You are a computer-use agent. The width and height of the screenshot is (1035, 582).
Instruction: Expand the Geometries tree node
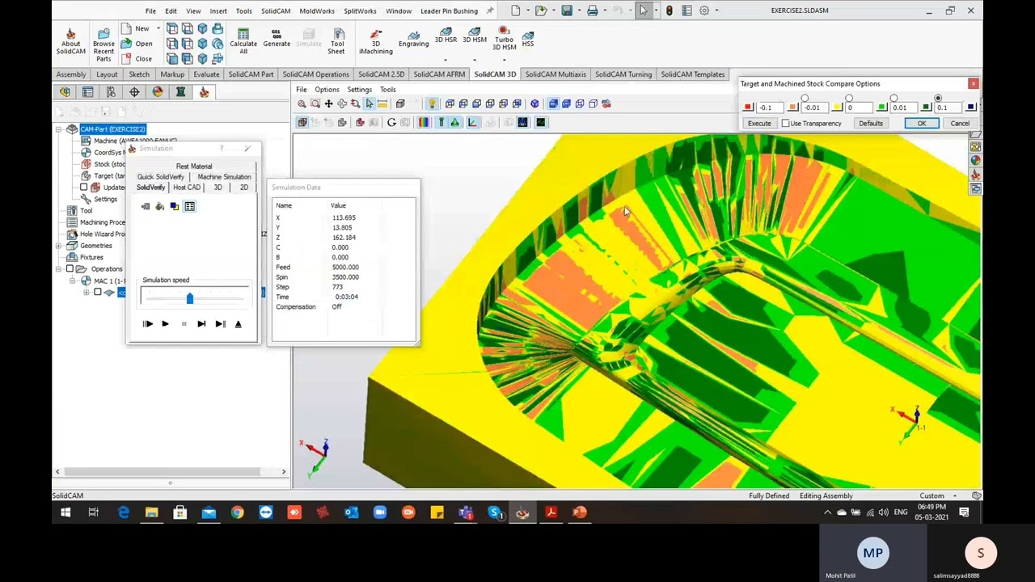tap(58, 246)
